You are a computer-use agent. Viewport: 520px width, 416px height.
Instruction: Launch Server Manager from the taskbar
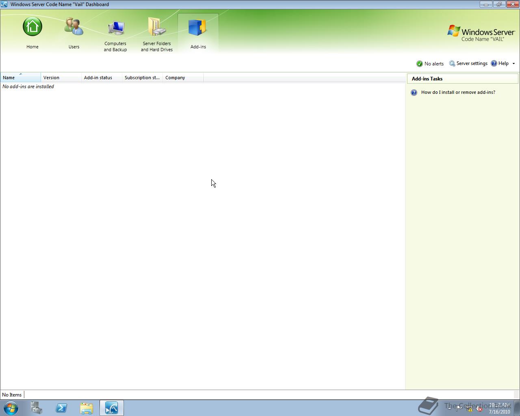[37, 408]
